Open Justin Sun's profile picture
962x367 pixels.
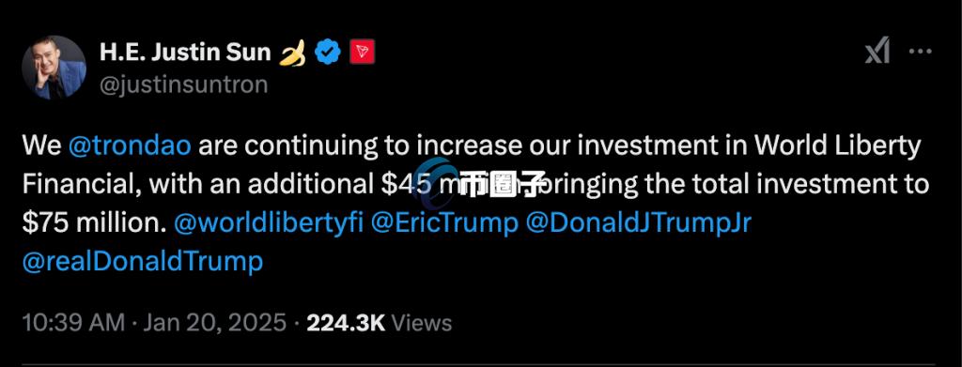(x=54, y=68)
